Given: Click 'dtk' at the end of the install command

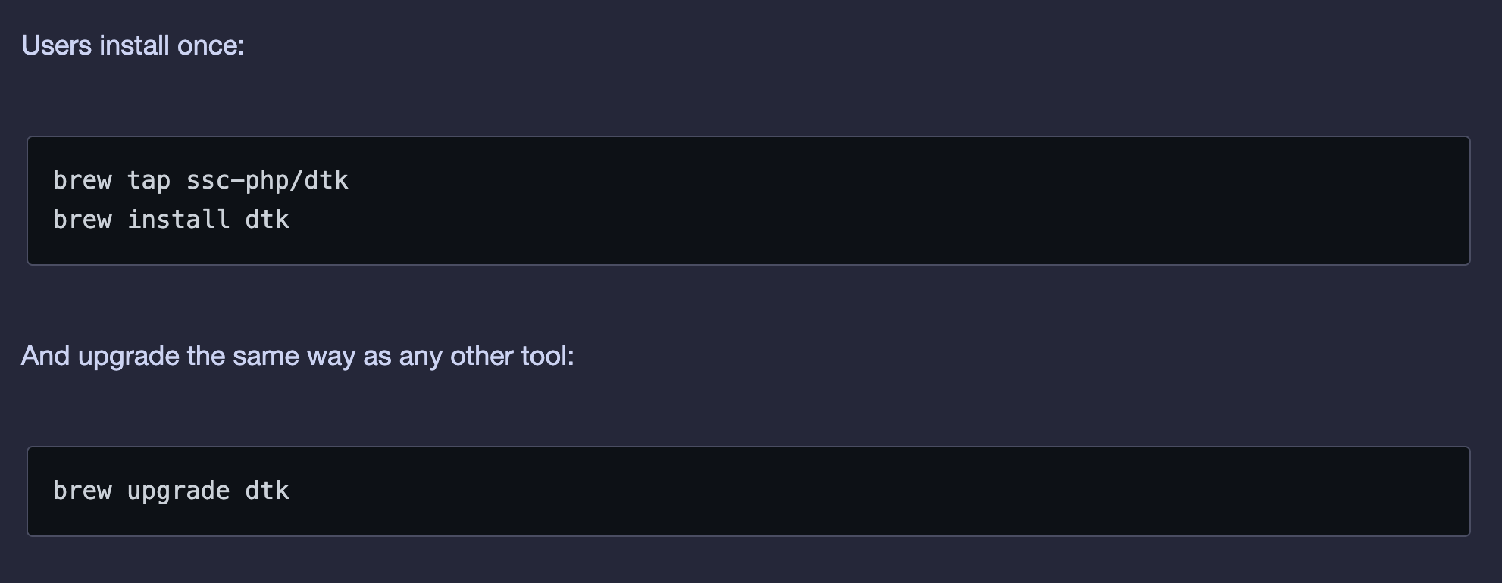Looking at the screenshot, I should point(267,220).
